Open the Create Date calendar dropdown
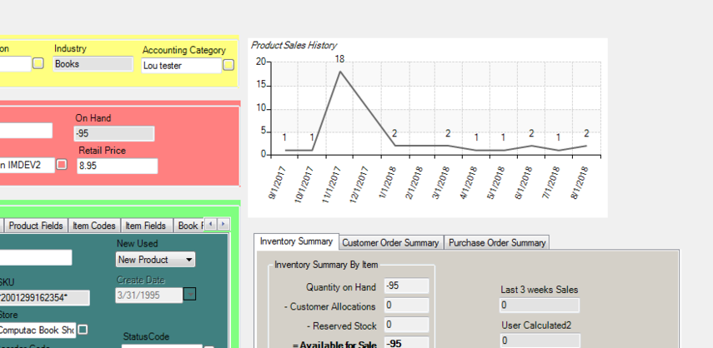The width and height of the screenshot is (713, 348). (189, 295)
